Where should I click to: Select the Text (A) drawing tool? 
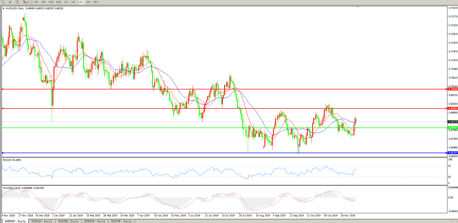10,2
